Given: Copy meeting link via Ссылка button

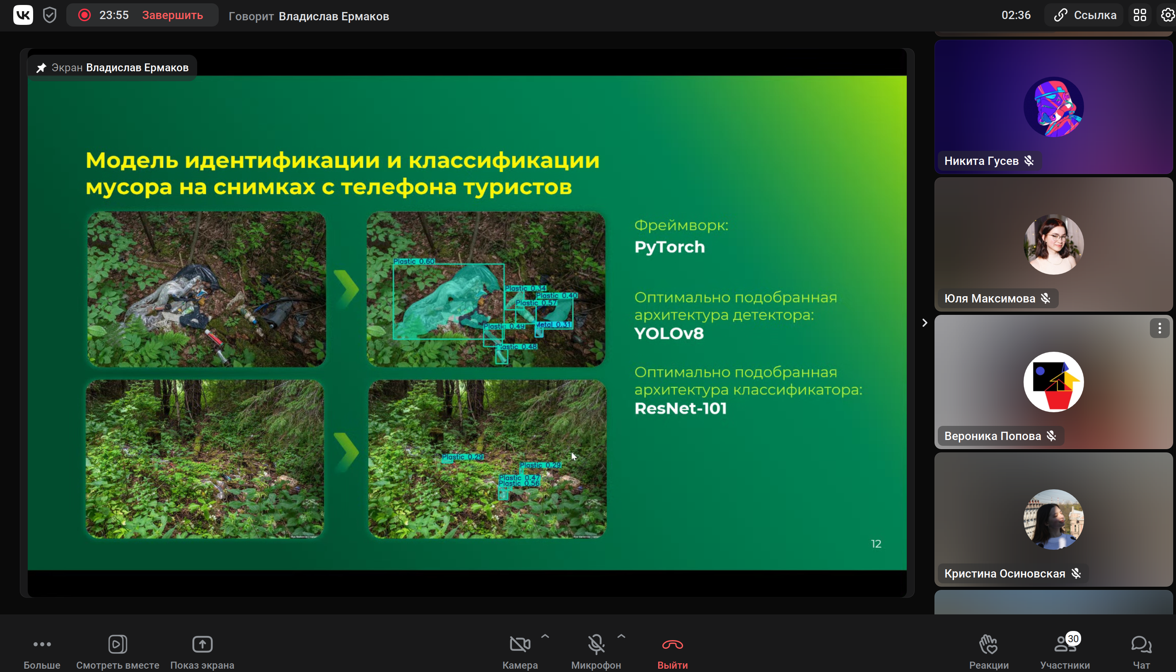Looking at the screenshot, I should coord(1085,15).
